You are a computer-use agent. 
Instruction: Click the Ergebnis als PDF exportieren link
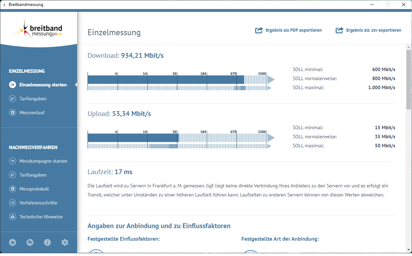tap(294, 30)
